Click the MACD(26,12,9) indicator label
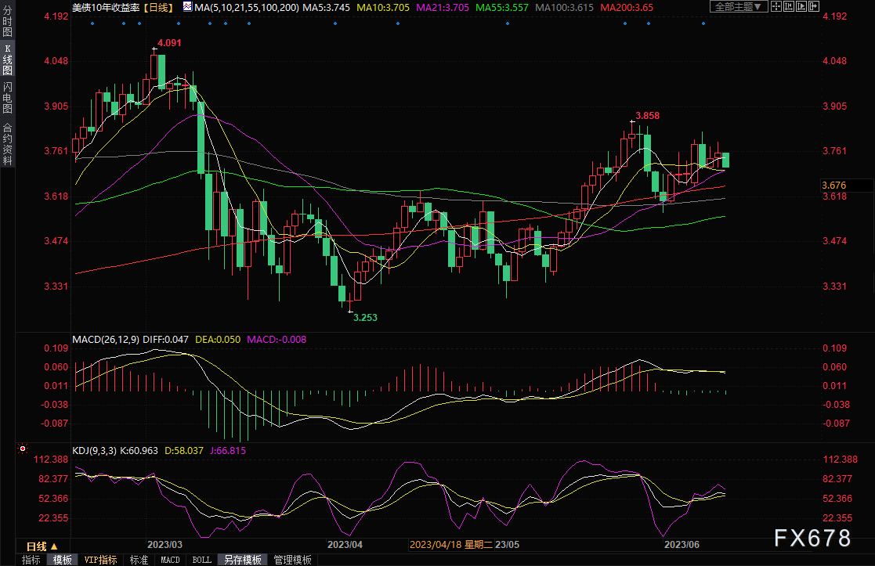 coord(106,340)
